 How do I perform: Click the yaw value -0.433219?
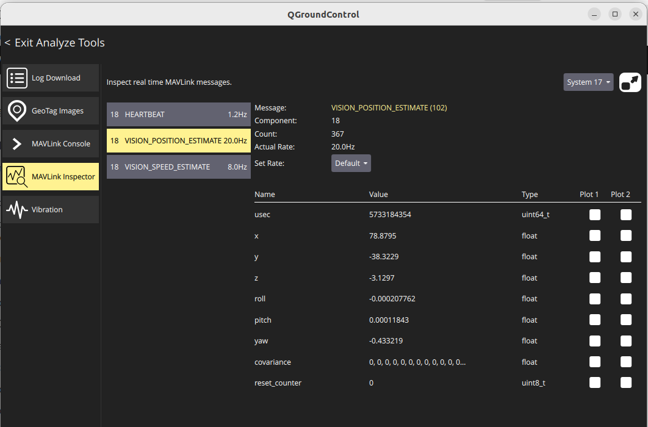pos(386,341)
